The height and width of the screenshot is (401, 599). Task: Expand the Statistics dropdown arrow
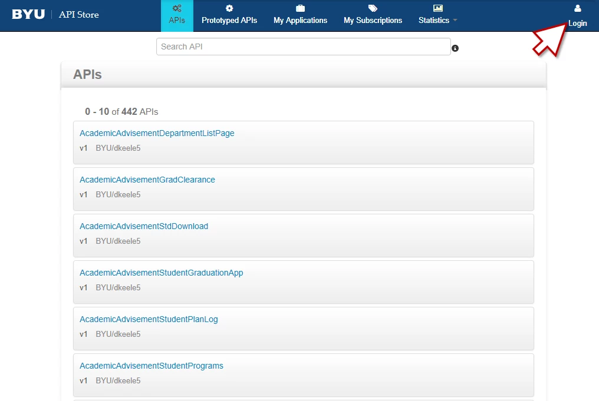(455, 20)
